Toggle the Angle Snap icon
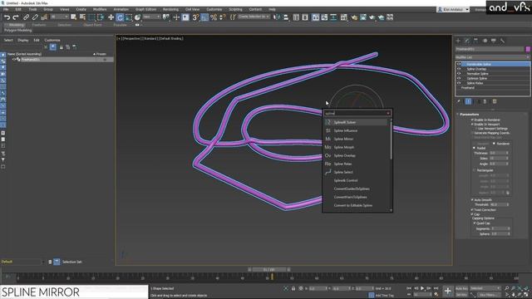The width and height of the screenshot is (532, 299). [x=204, y=17]
